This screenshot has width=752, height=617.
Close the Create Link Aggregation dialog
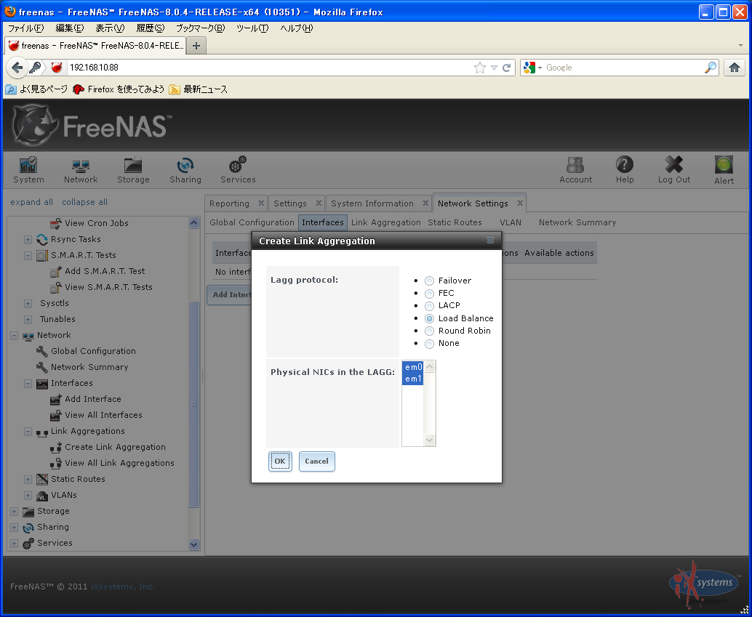tap(490, 240)
